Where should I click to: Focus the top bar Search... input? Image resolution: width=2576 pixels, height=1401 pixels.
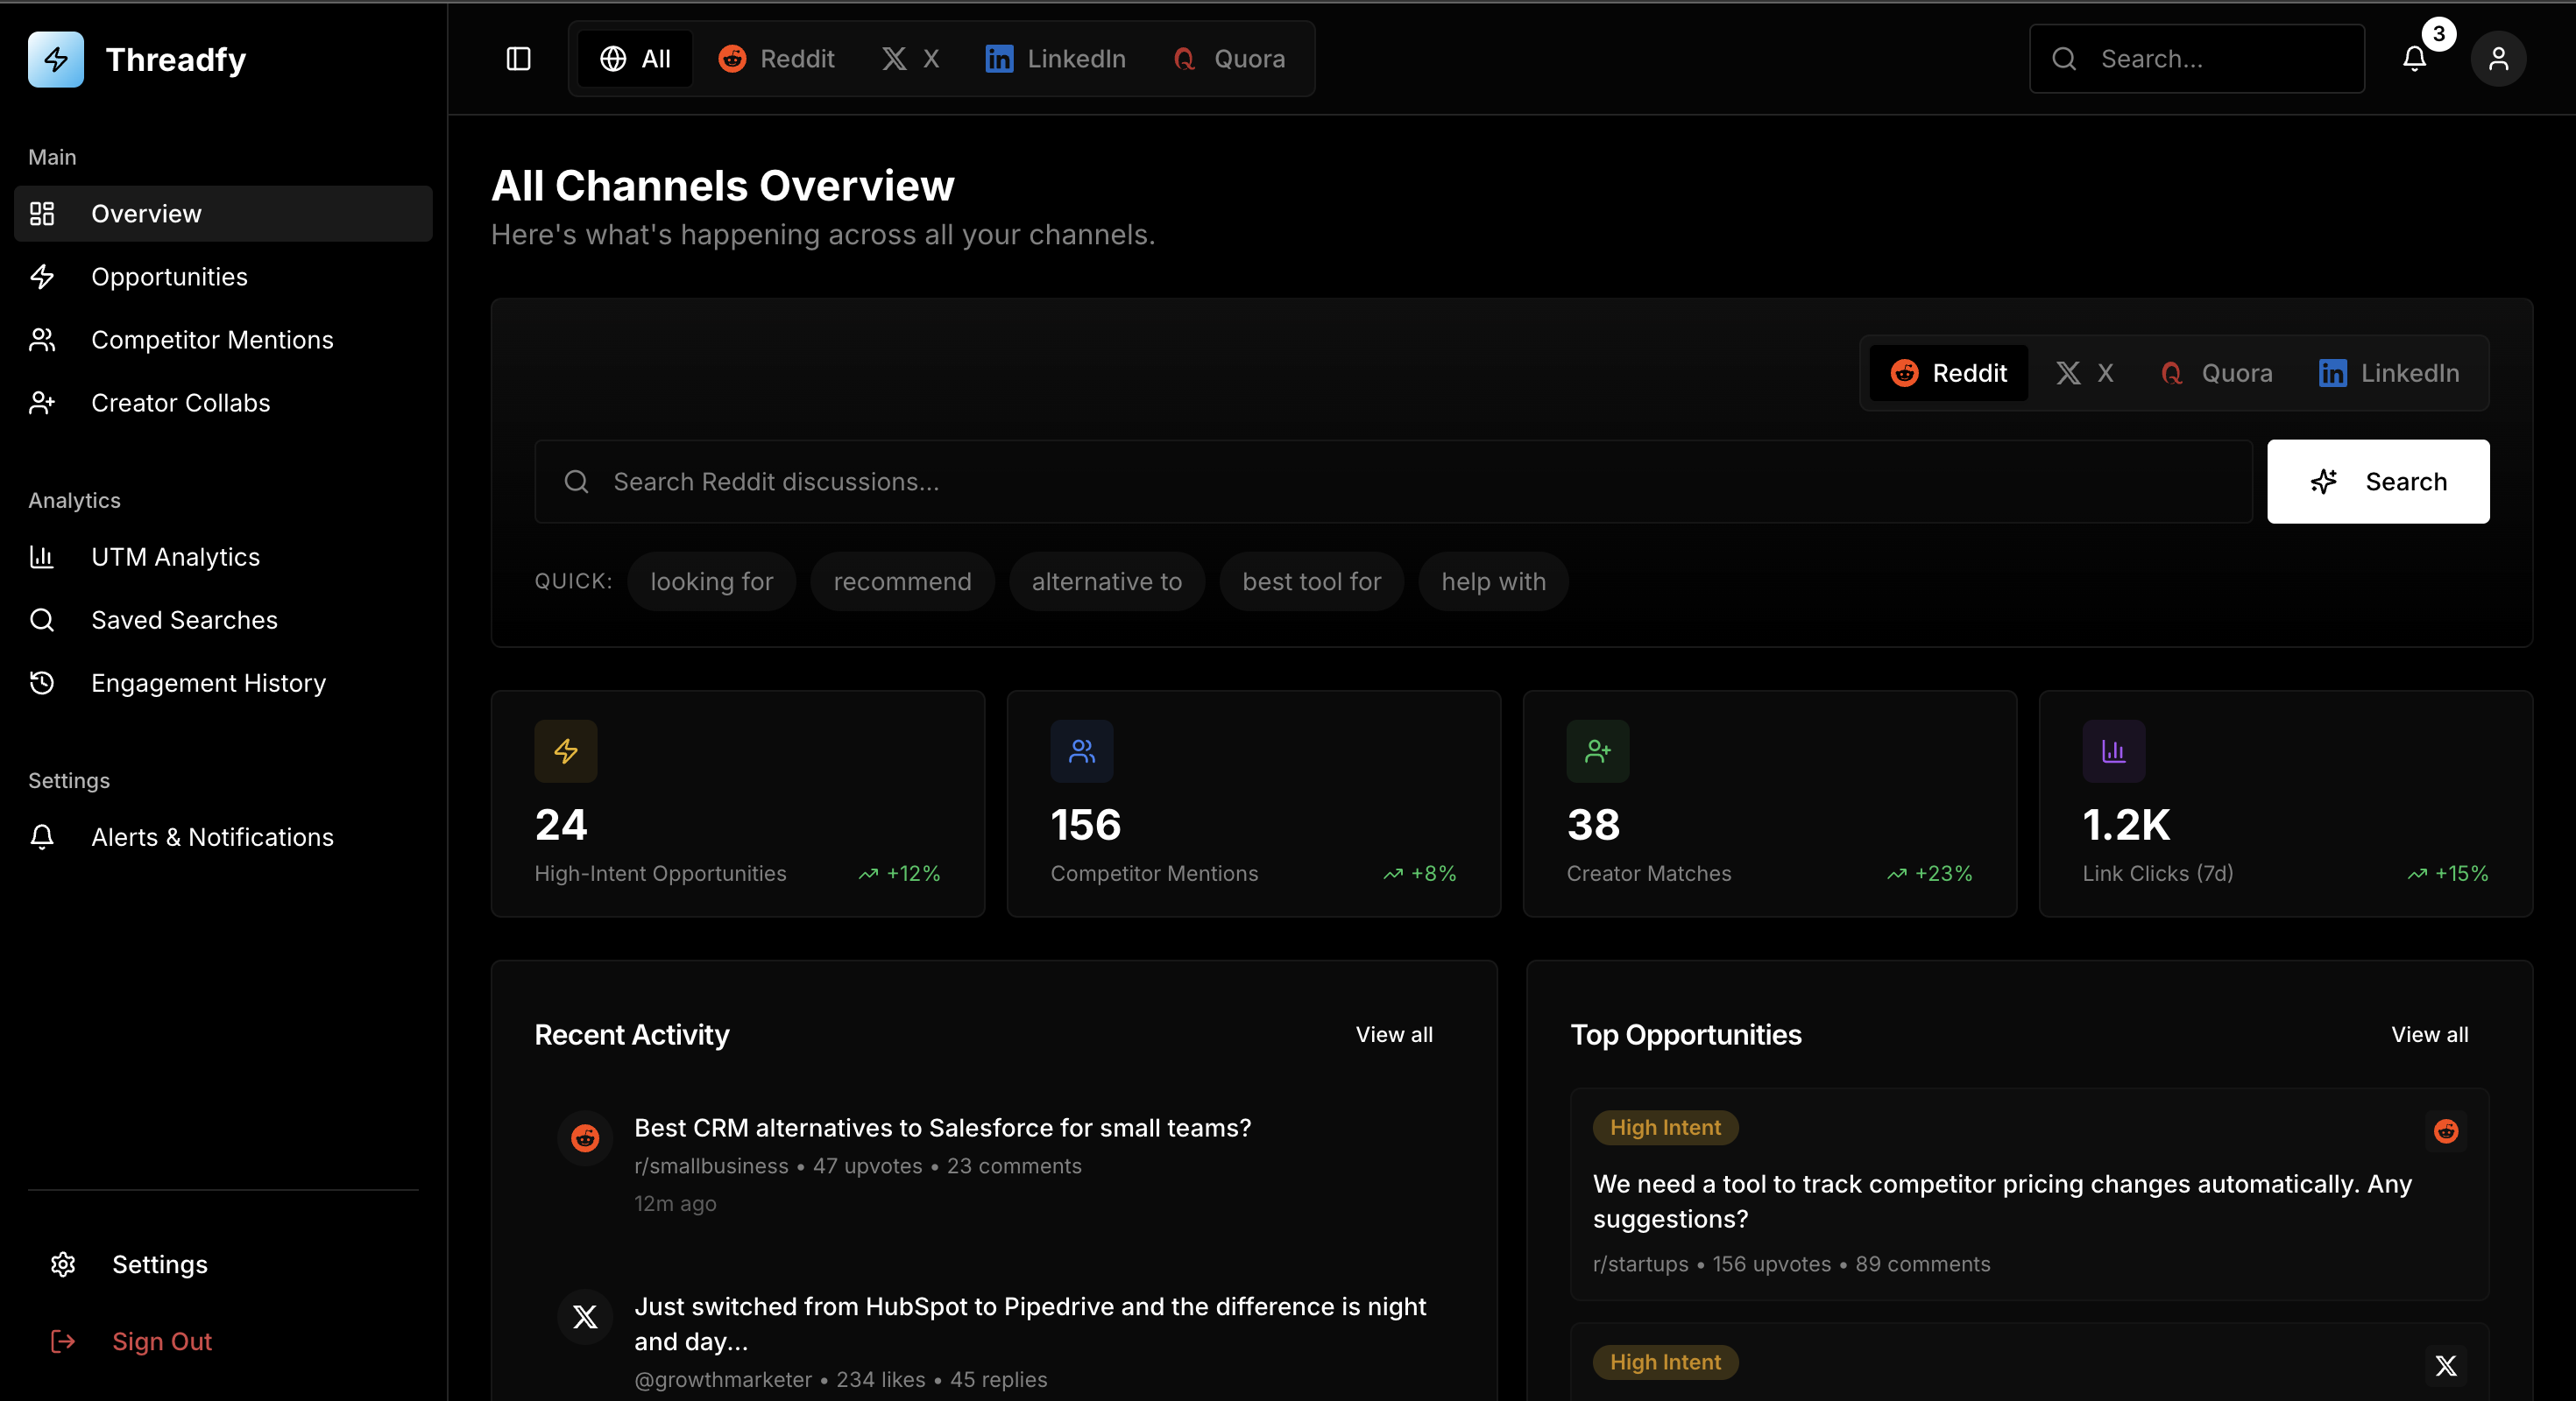(2197, 59)
